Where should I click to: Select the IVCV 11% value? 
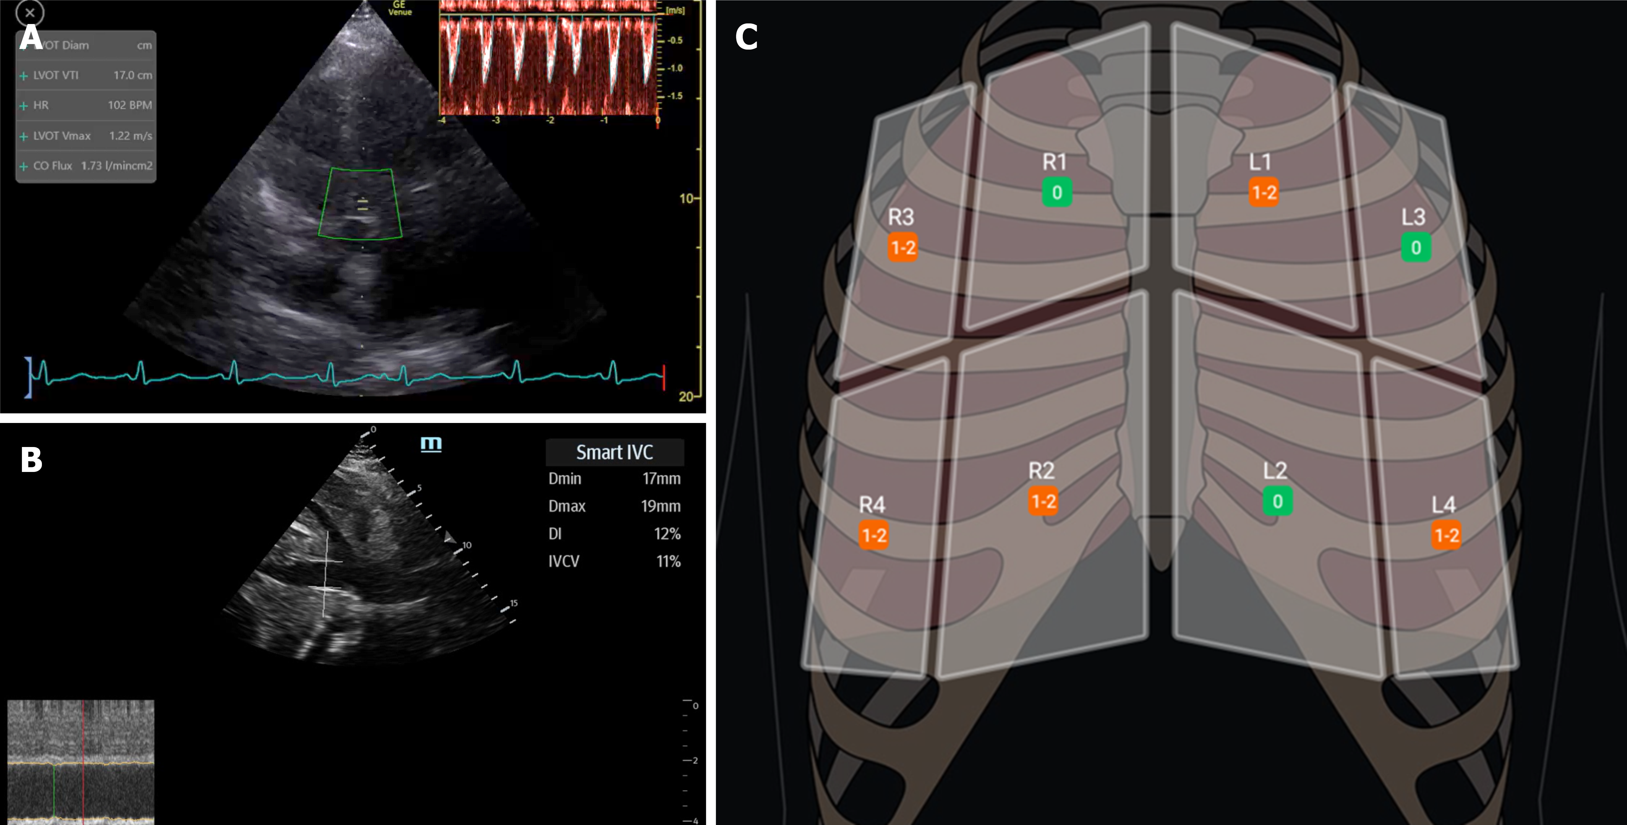668,562
